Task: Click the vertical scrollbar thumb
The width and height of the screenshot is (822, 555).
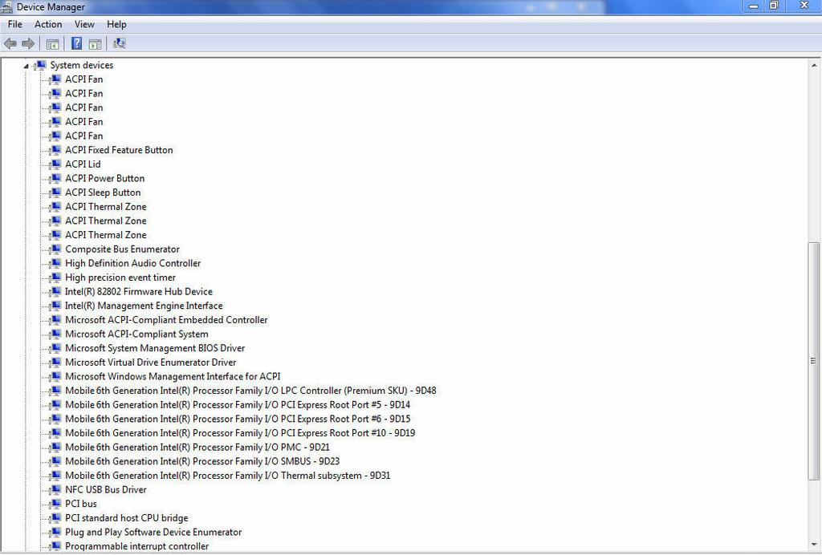Action: (x=814, y=361)
